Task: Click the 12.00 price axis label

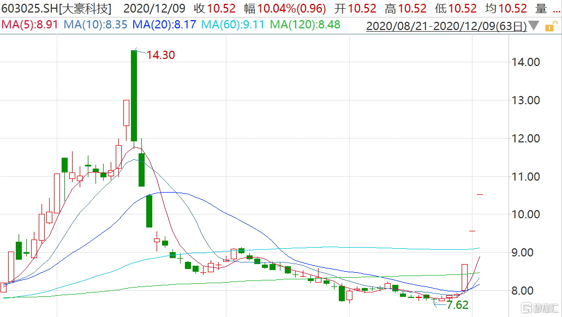Action: coord(526,139)
